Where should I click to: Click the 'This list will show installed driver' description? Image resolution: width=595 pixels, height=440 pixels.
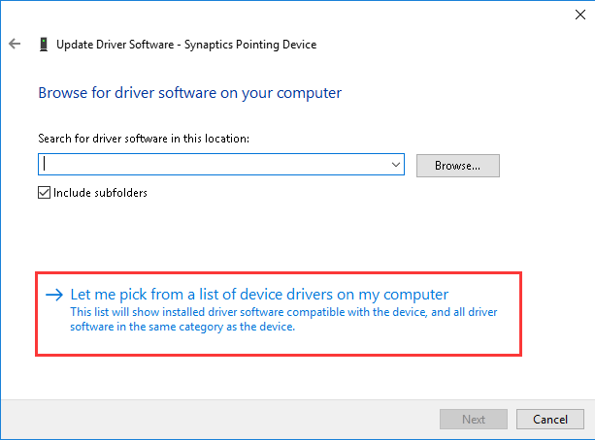[283, 319]
